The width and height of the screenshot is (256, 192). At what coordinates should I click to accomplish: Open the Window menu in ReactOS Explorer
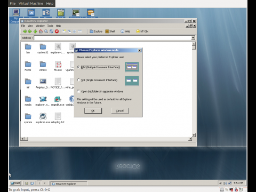40,26
